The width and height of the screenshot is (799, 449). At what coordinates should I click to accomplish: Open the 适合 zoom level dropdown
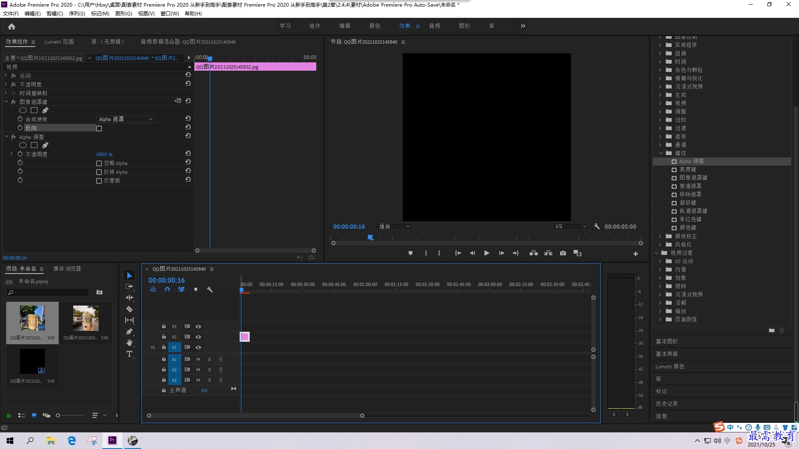(394, 227)
